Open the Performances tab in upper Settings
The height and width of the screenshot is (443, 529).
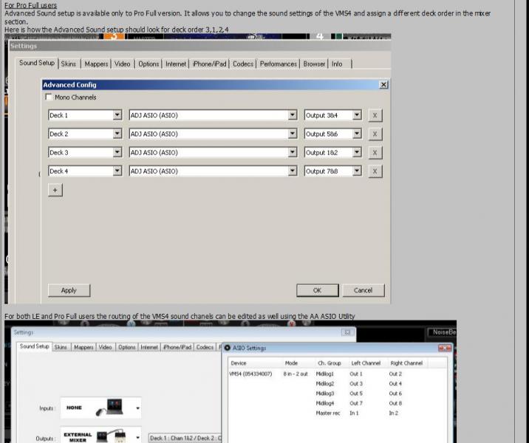278,64
